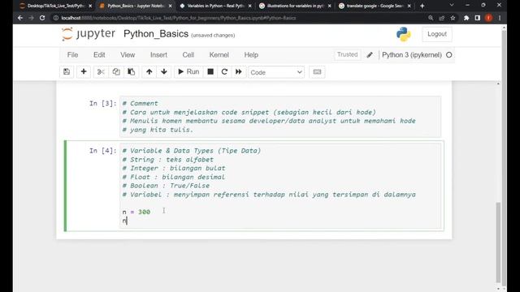This screenshot has width=520, height=292.
Task: Click the In [3] comment cell
Action: (x=280, y=117)
